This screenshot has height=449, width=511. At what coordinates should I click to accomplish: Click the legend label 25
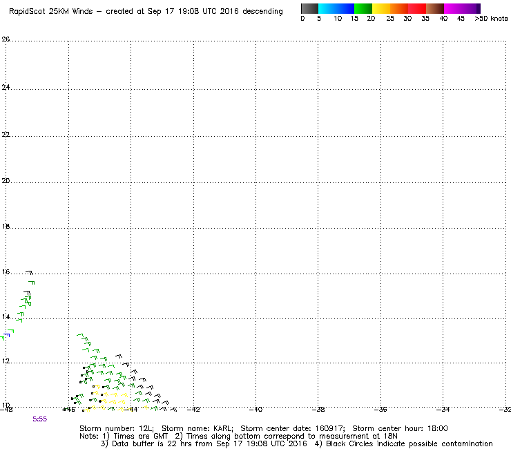(390, 19)
